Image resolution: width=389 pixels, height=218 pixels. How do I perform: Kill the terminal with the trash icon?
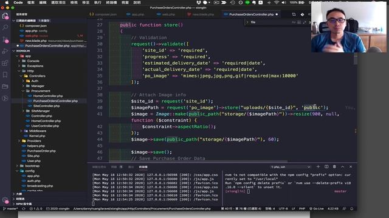click(334, 167)
